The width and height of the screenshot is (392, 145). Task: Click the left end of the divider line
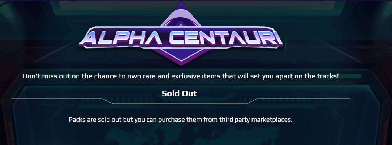point(13,99)
